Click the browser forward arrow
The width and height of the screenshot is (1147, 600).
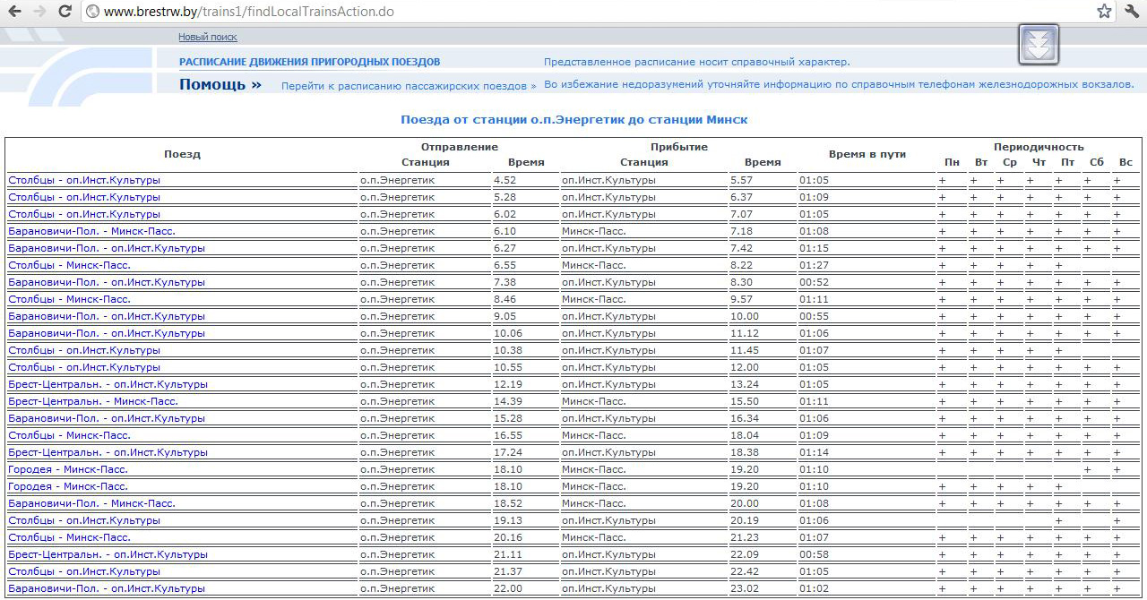point(39,12)
